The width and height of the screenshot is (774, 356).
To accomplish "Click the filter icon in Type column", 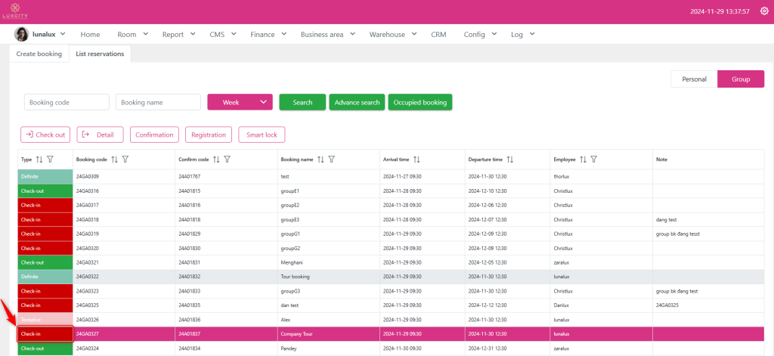I will click(x=50, y=159).
